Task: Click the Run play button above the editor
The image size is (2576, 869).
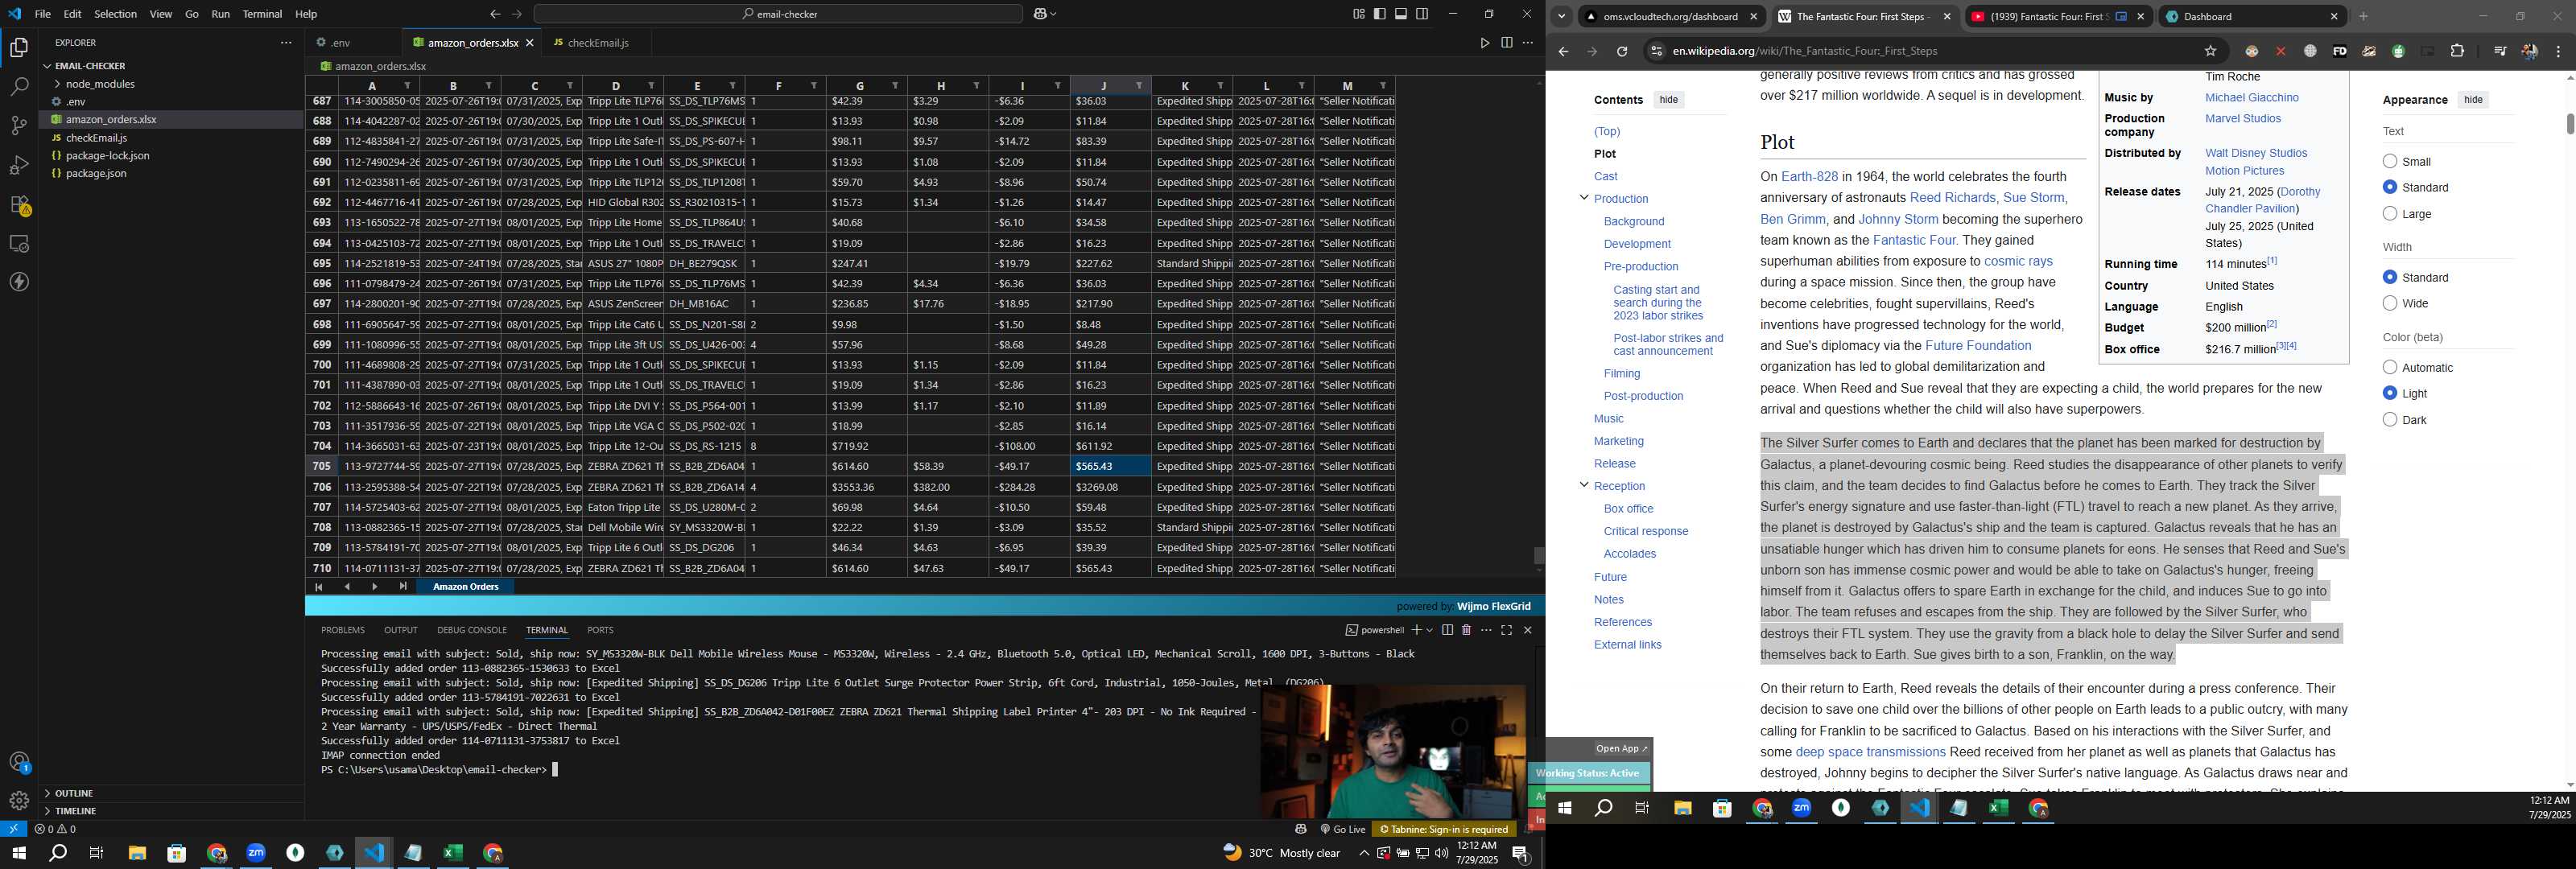Action: [x=1484, y=43]
